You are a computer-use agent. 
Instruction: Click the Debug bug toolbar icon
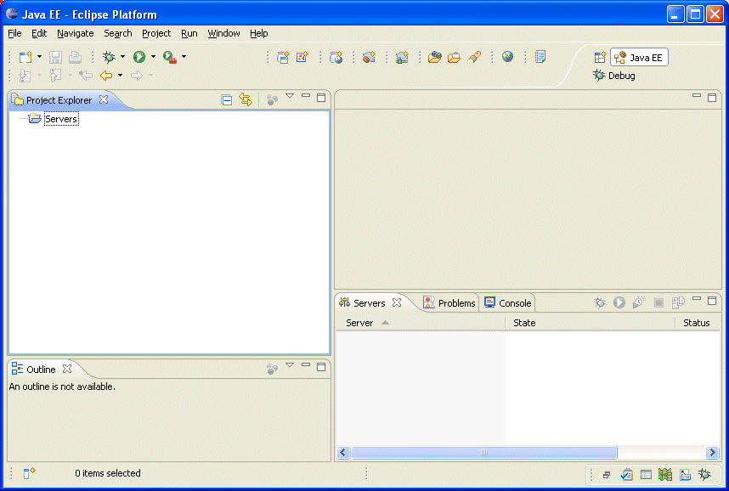(109, 57)
